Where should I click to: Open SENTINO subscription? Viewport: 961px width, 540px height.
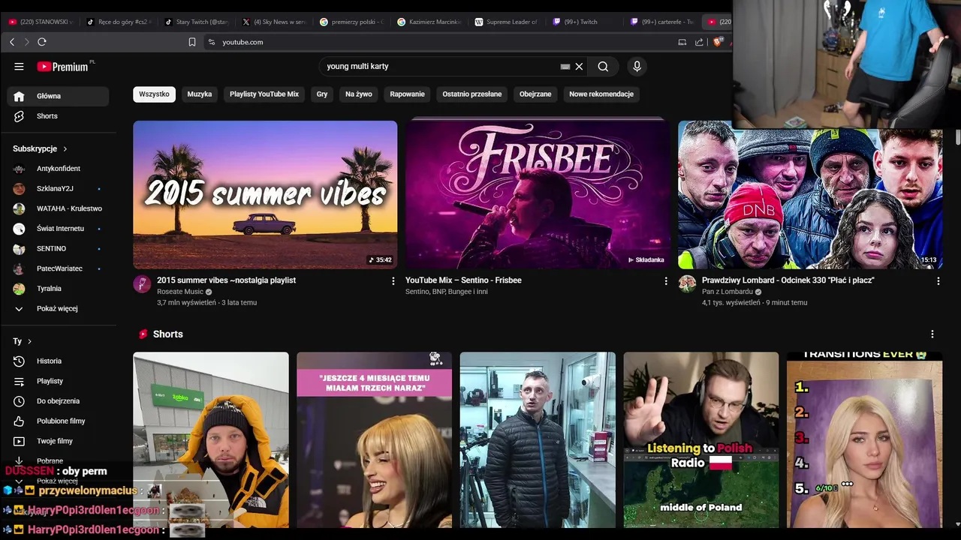tap(58, 248)
